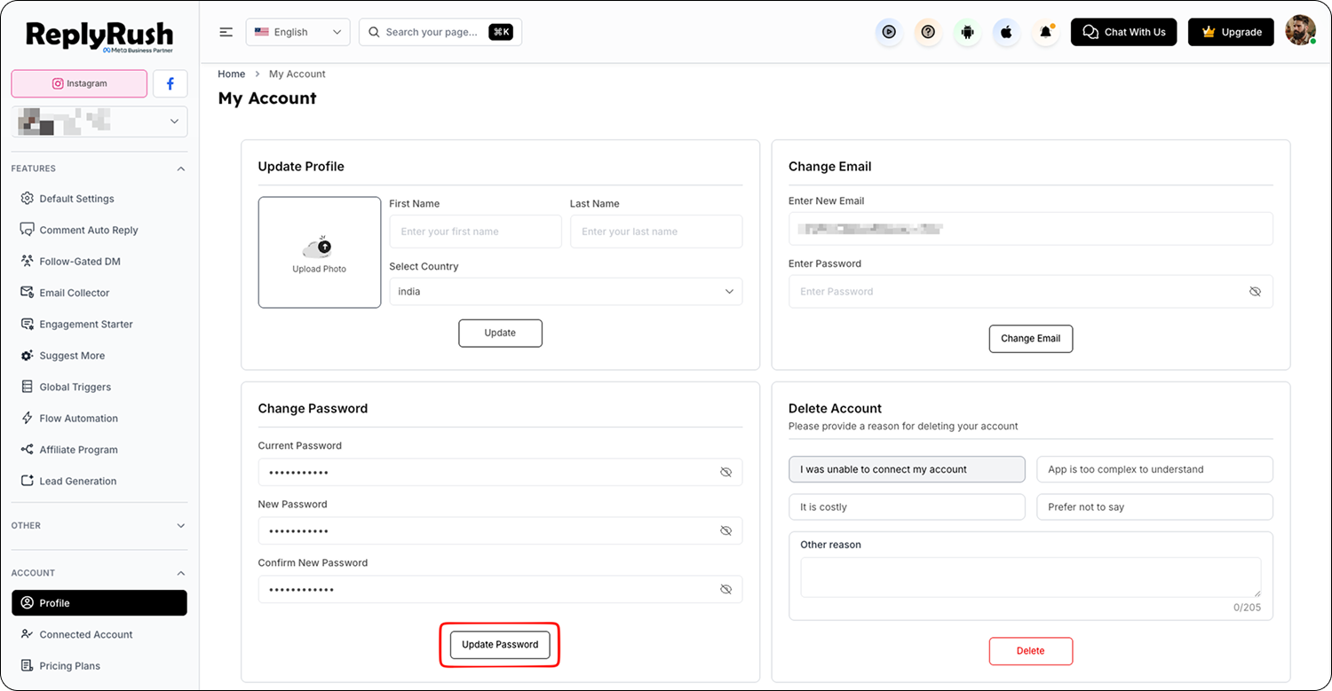Click the Update profile button
1332x691 pixels.
(500, 333)
